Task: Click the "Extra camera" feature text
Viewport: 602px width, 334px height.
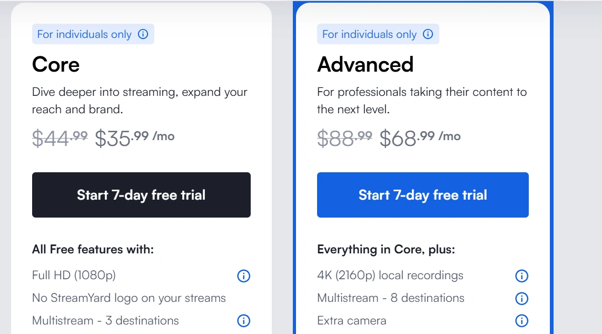Action: (x=351, y=320)
